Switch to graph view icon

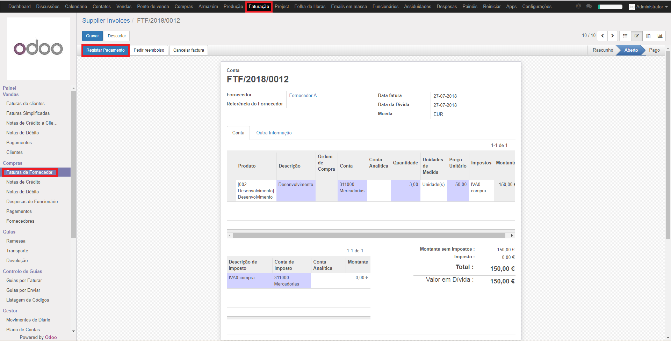click(660, 36)
